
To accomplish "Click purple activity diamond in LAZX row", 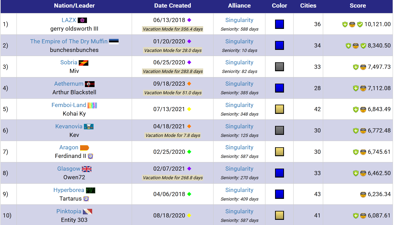I will click(189, 20).
